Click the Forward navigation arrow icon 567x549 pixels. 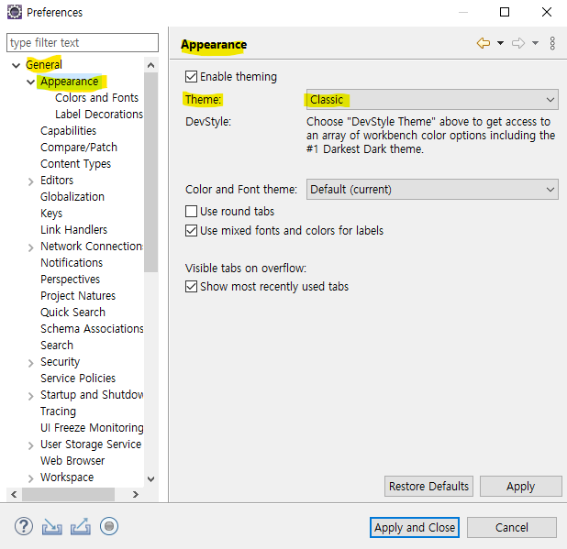[518, 43]
